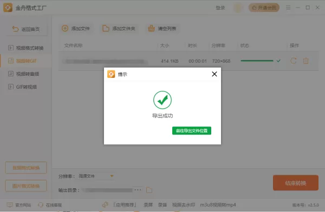Click the trash delete icon in file row
The image size is (325, 212).
point(305,61)
